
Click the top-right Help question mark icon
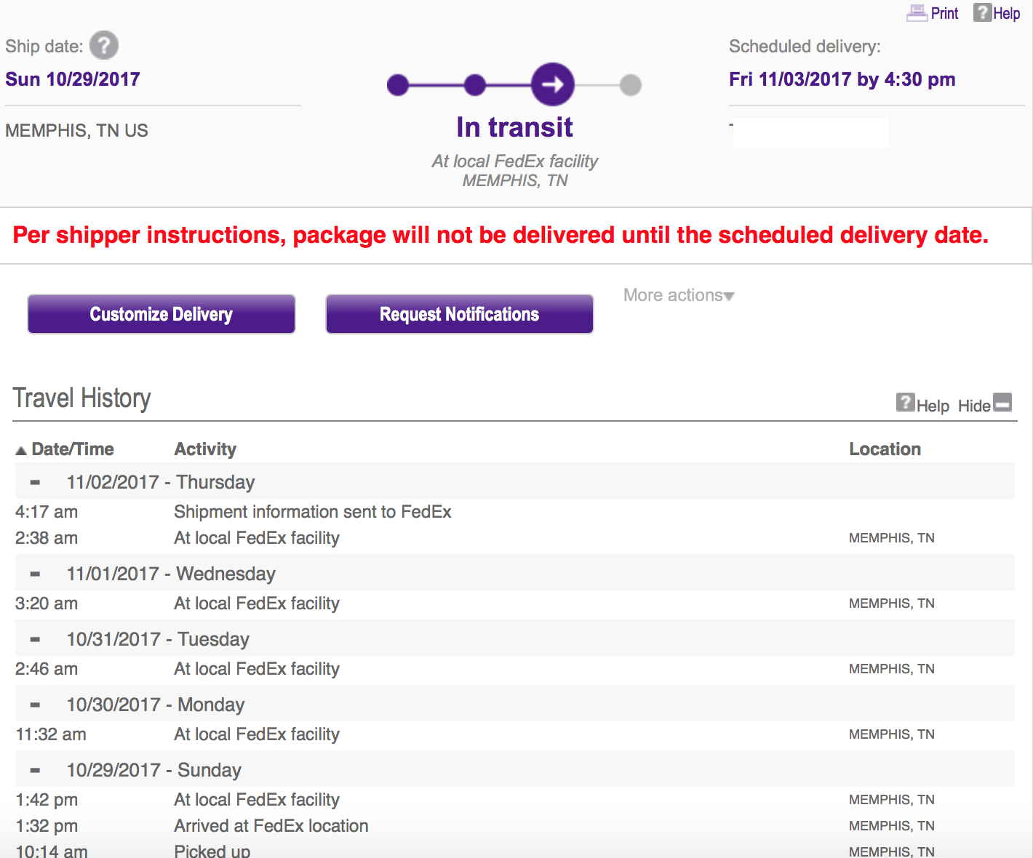click(983, 12)
